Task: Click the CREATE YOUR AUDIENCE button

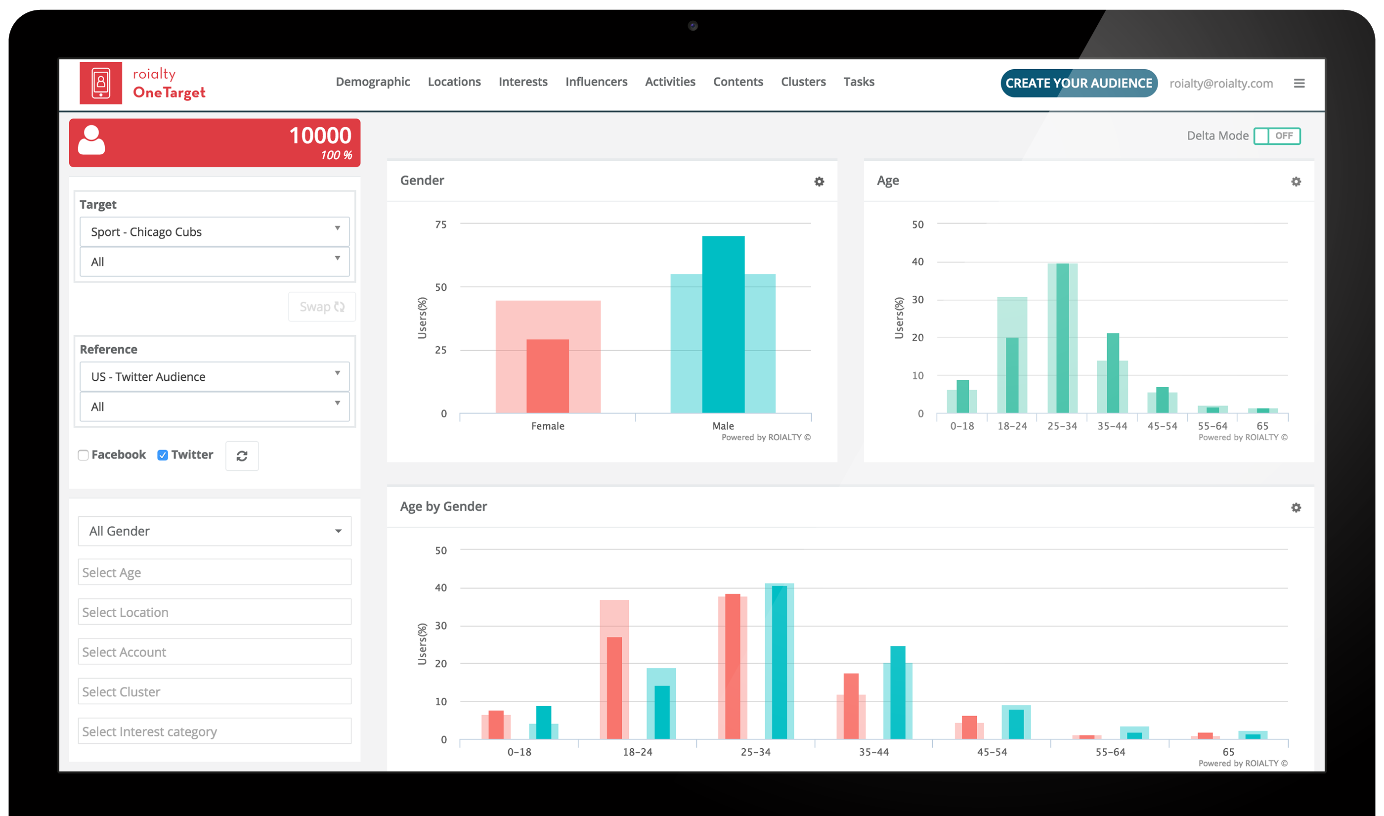Action: (1079, 83)
